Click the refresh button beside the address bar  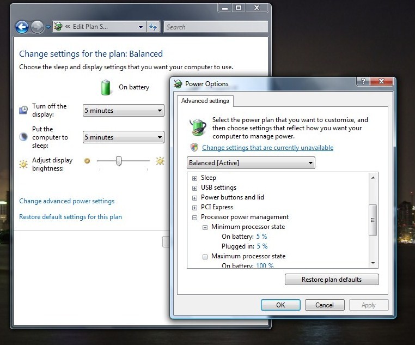pyautogui.click(x=153, y=27)
